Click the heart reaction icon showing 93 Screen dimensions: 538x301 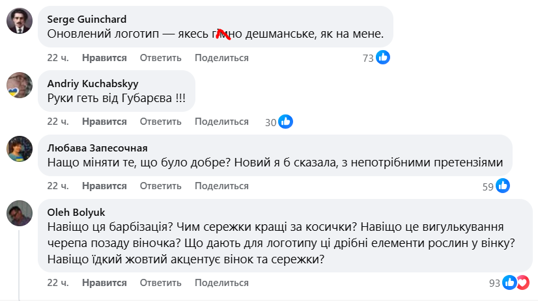[522, 283]
